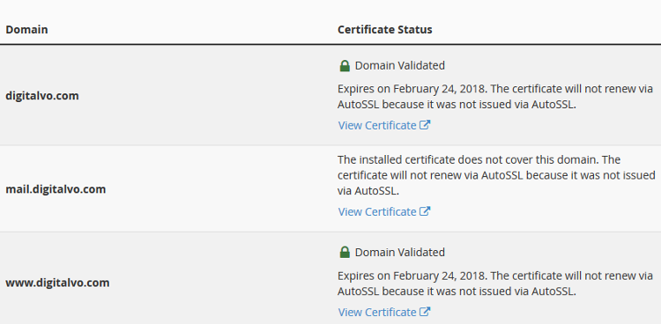Click expiry message in www.digitalvo.com row
The height and width of the screenshot is (324, 661).
pyautogui.click(x=495, y=283)
